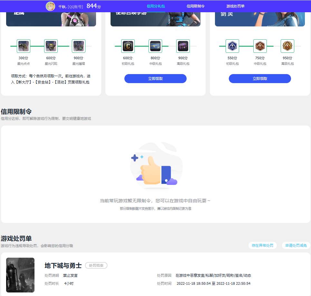Viewport: 311px width, 296px height.
Task: Open the 信用分礼包 tab
Action: [x=156, y=6]
